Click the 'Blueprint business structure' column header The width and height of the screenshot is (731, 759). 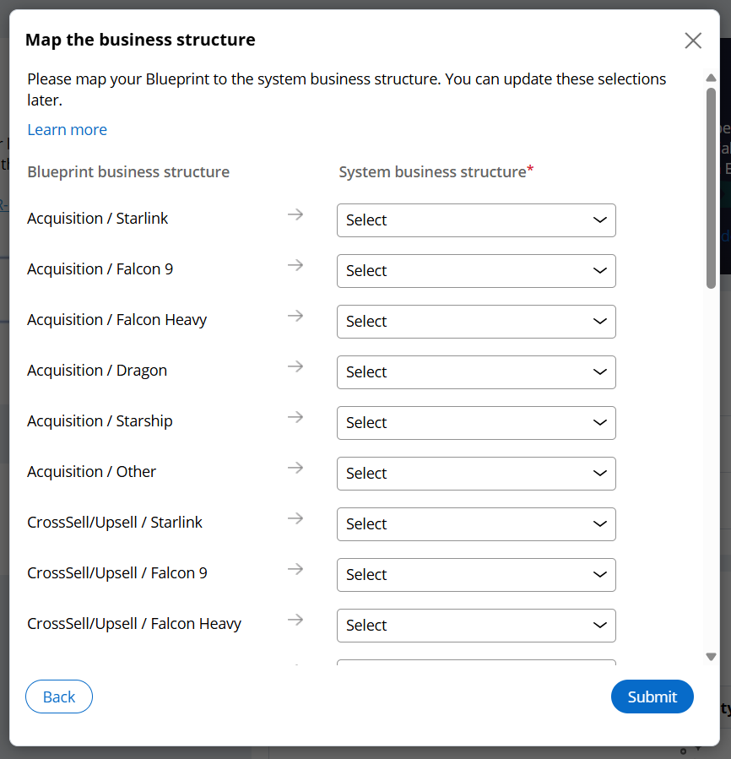click(x=128, y=172)
